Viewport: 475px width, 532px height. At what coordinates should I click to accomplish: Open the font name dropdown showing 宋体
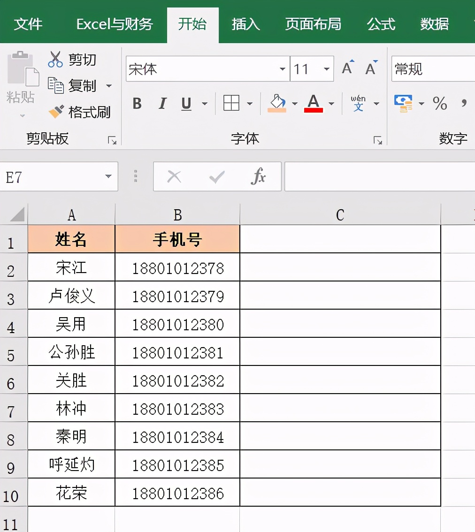click(282, 68)
